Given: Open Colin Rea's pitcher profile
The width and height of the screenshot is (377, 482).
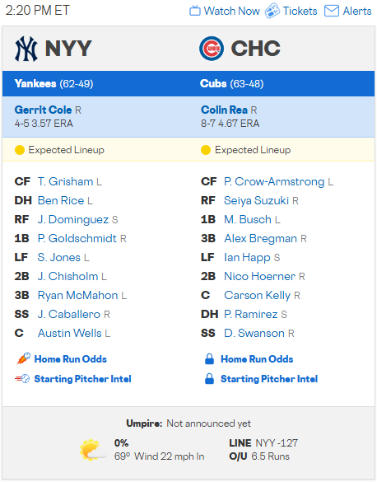Looking at the screenshot, I should (x=224, y=110).
